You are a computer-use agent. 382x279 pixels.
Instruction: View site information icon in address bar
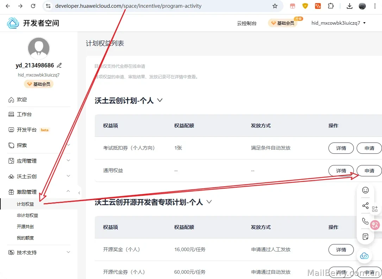(x=48, y=6)
